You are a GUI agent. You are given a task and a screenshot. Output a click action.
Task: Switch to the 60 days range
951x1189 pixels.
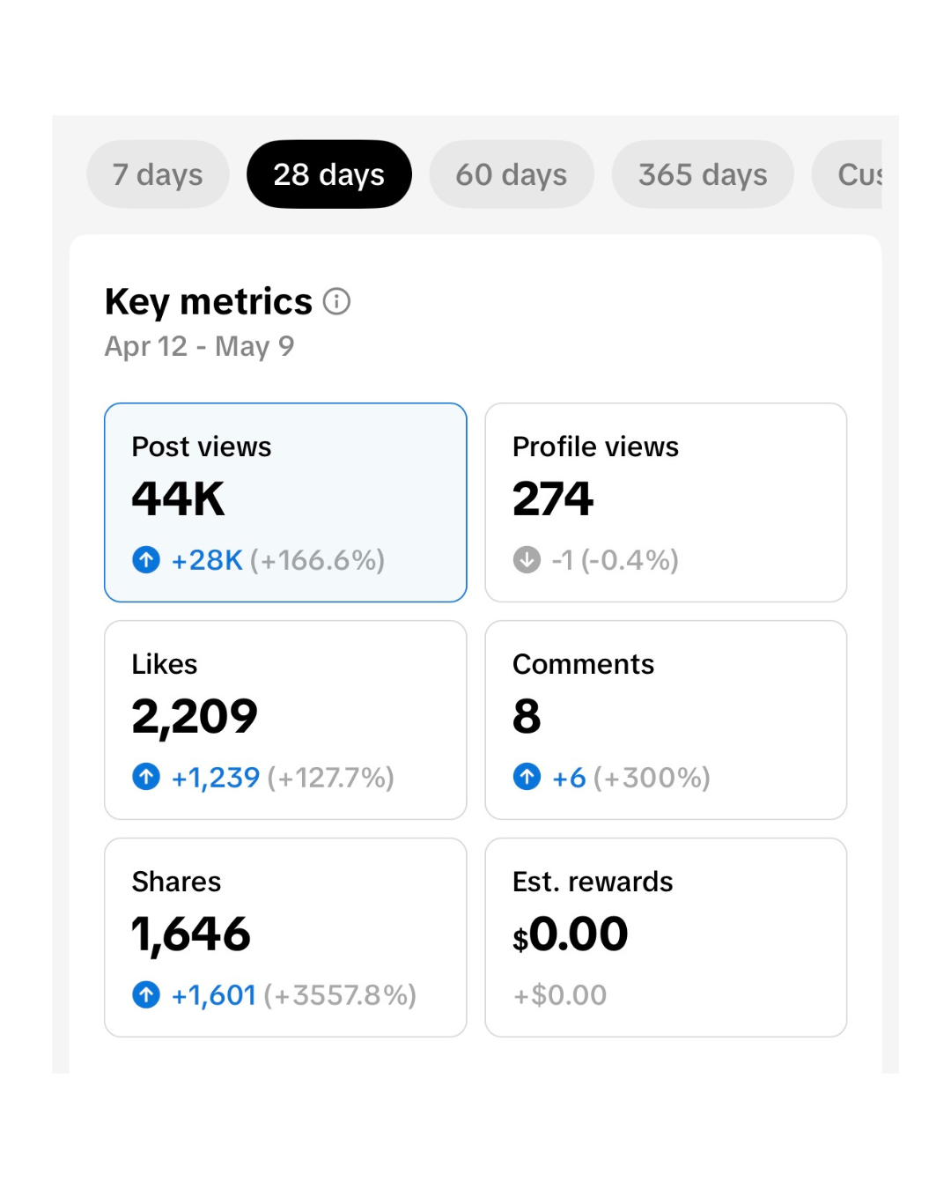(x=512, y=174)
